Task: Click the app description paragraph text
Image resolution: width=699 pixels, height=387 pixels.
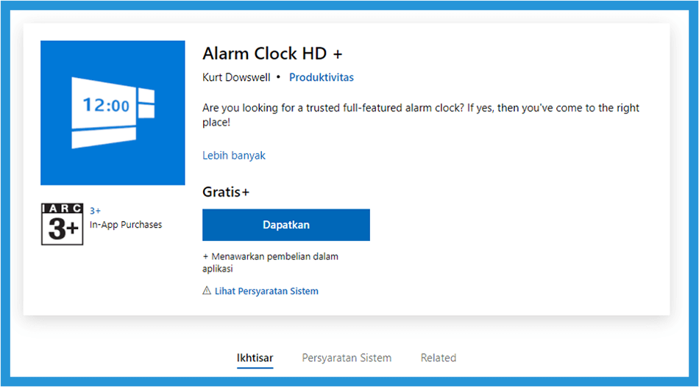Action: pyautogui.click(x=420, y=115)
